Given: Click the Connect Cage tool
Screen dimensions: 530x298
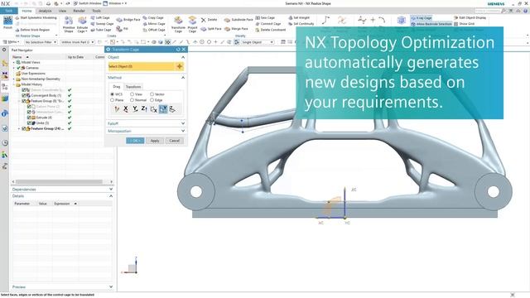Looking at the screenshot, I should [268, 24].
